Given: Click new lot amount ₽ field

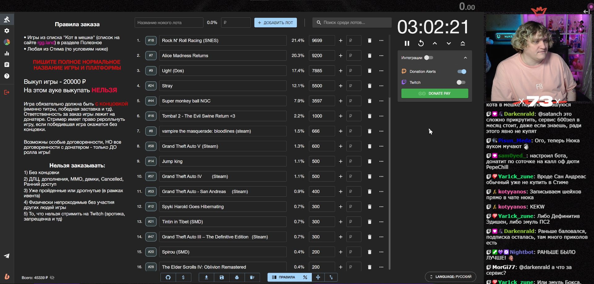Looking at the screenshot, I should (236, 23).
